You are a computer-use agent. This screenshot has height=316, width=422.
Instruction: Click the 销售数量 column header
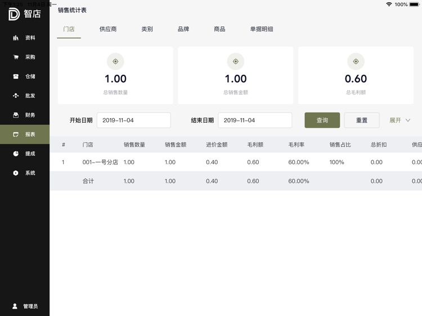134,145
